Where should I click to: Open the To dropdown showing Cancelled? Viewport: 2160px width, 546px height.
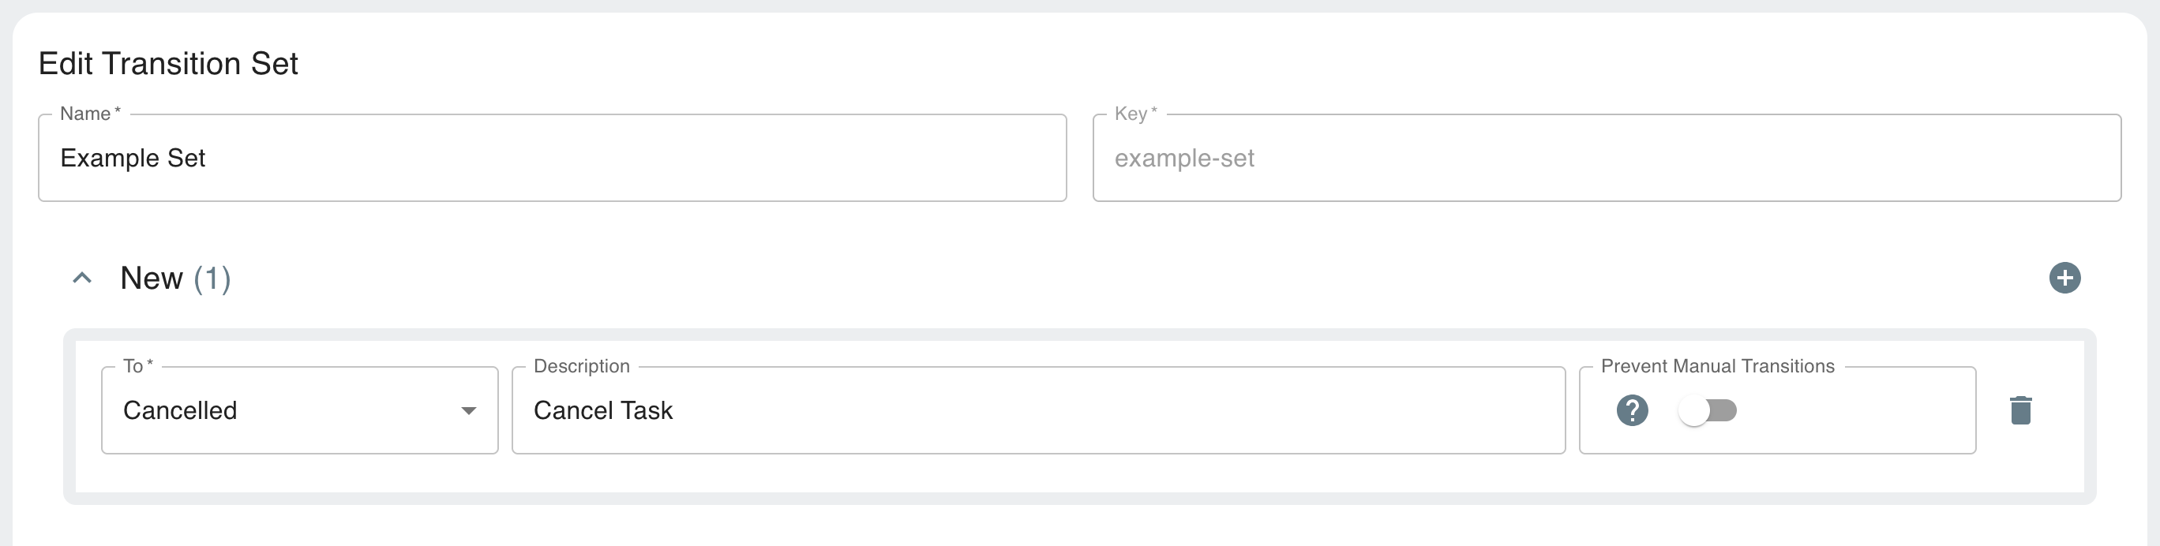click(x=298, y=410)
